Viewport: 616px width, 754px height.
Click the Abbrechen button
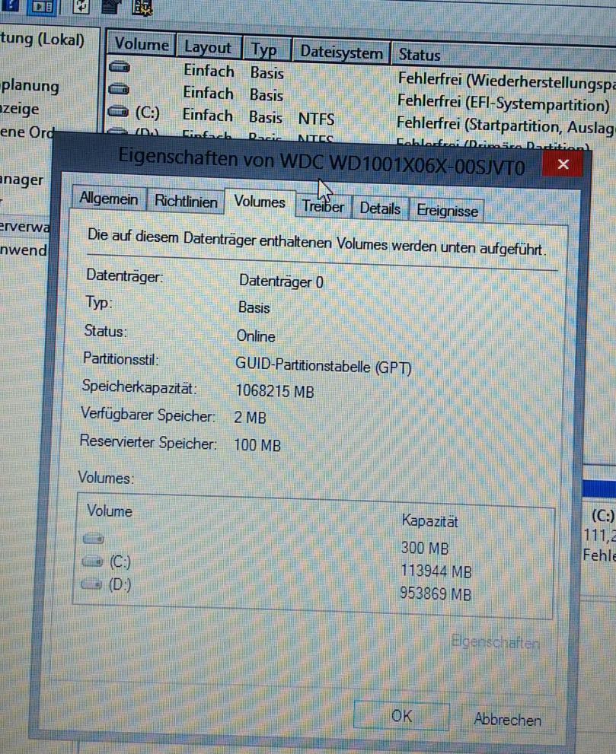coord(508,719)
